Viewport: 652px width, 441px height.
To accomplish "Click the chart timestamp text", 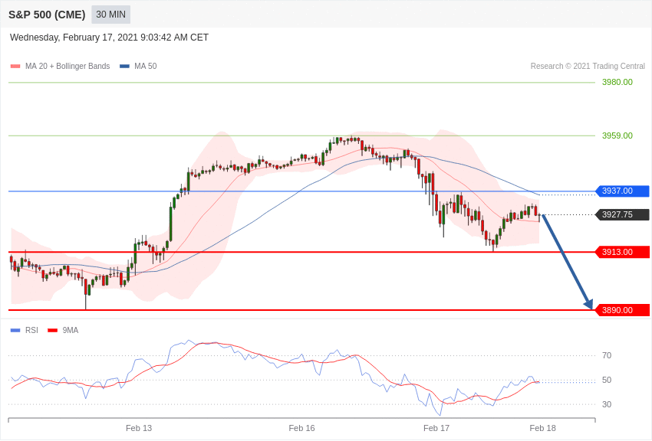I will click(109, 38).
